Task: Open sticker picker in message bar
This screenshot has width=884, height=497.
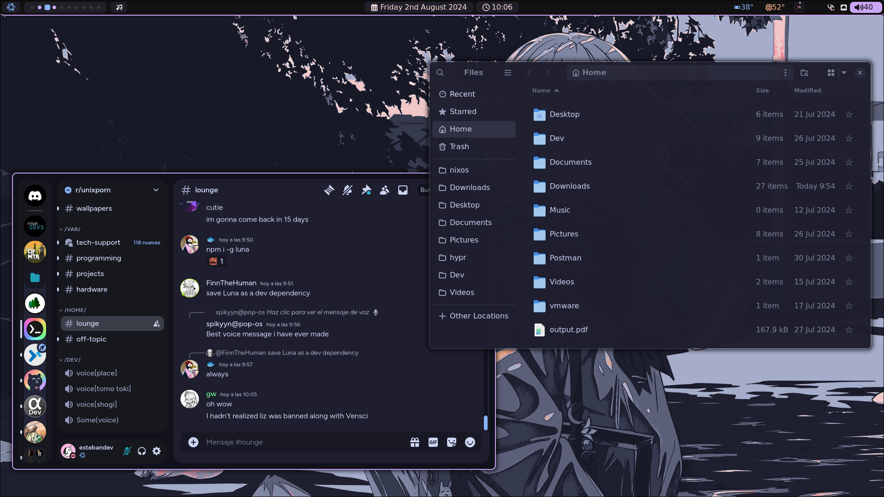Action: tap(452, 442)
